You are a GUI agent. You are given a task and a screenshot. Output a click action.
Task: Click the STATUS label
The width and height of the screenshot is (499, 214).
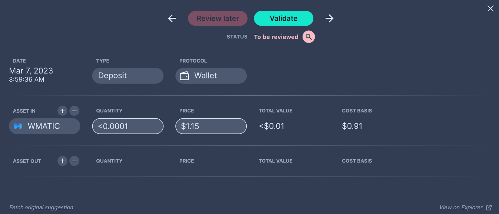point(237,37)
